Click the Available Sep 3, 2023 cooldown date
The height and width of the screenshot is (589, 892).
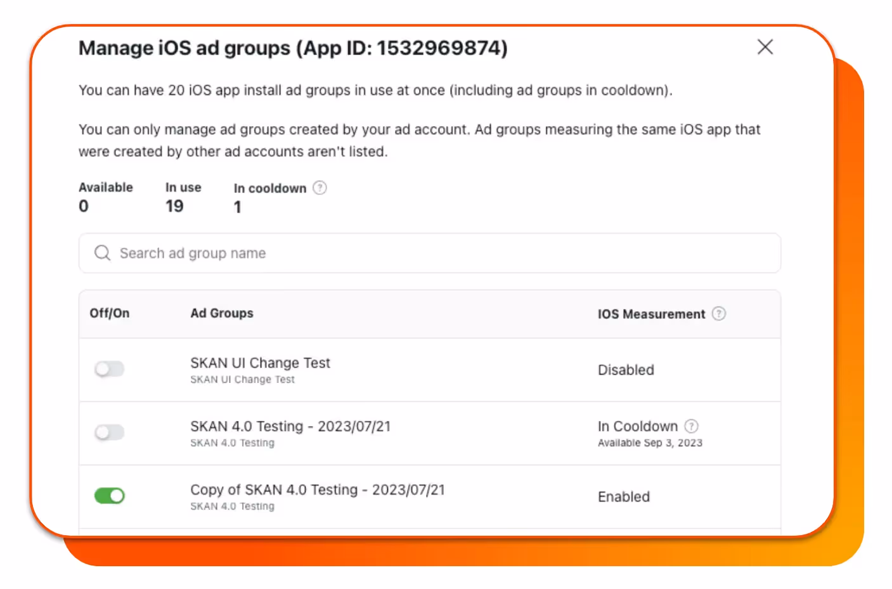click(x=649, y=443)
